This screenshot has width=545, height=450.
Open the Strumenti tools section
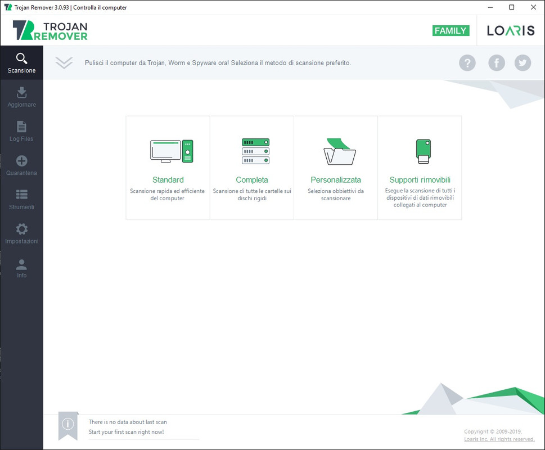[21, 200]
